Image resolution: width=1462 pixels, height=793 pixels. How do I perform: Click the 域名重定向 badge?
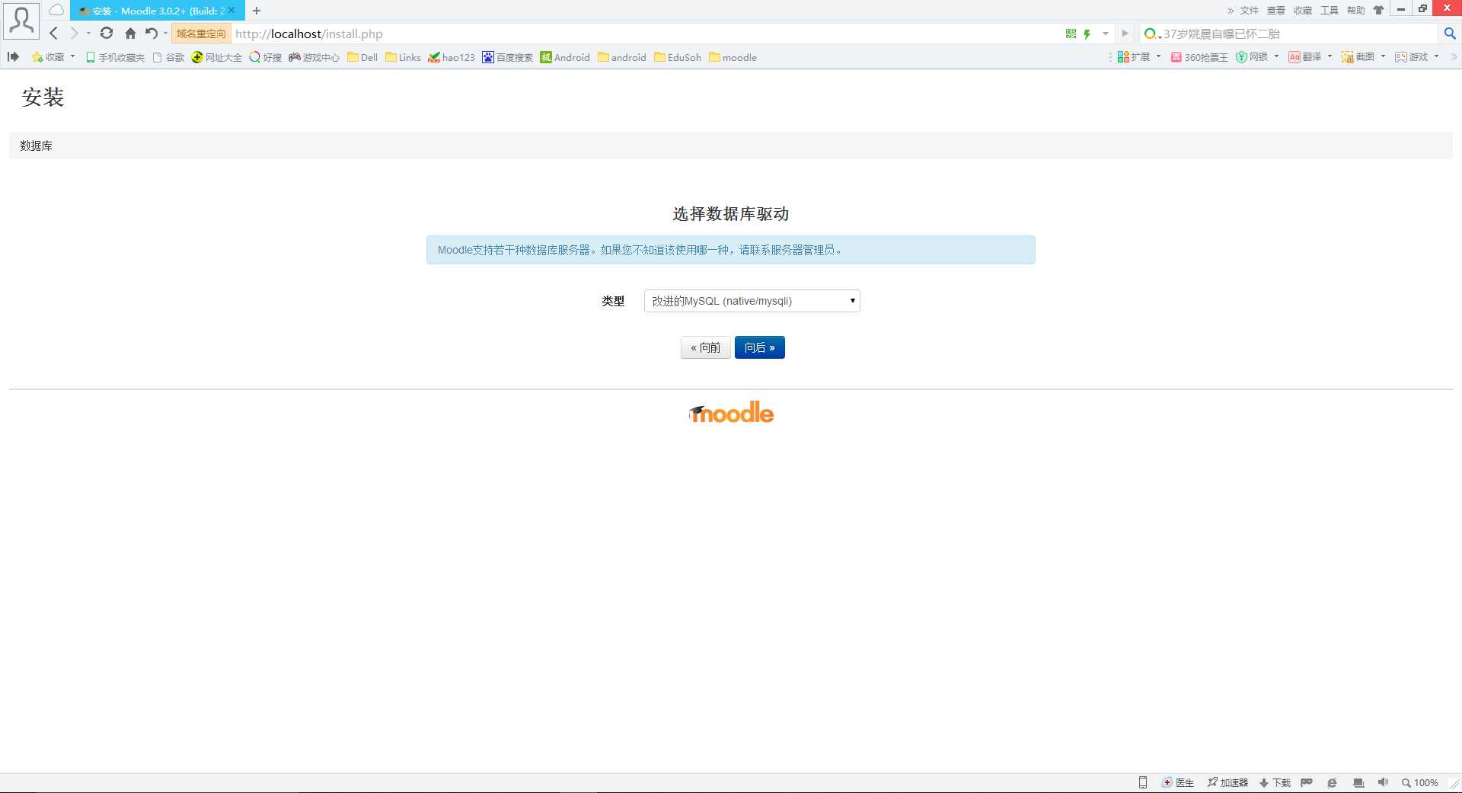[x=201, y=34]
